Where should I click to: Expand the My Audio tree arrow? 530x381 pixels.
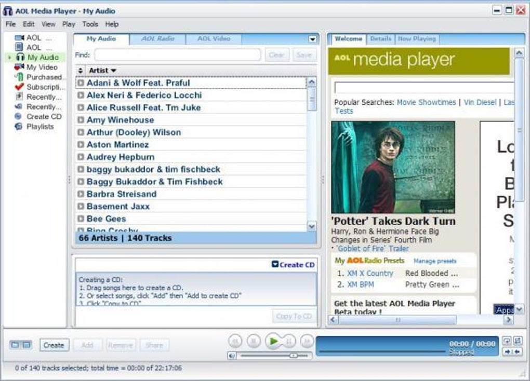click(9, 58)
